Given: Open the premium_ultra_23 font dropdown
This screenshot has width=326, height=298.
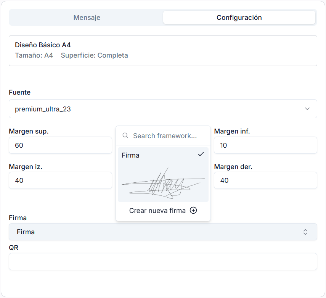Looking at the screenshot, I should coord(163,109).
